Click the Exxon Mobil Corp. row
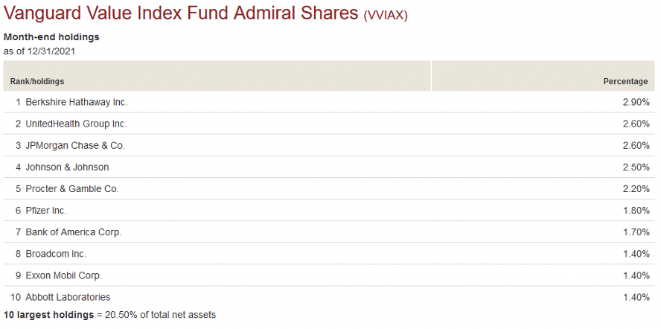 (x=63, y=275)
